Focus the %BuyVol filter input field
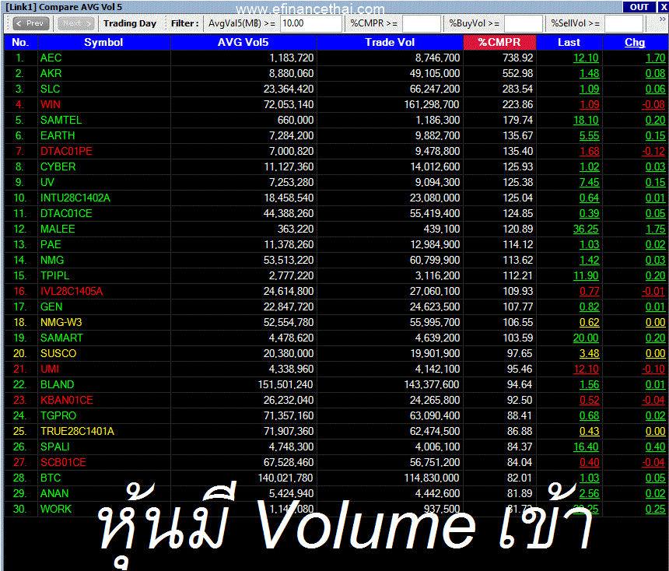 523,23
